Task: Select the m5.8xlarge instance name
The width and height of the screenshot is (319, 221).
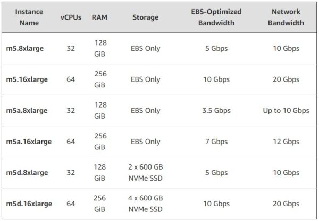Action: click(25, 48)
